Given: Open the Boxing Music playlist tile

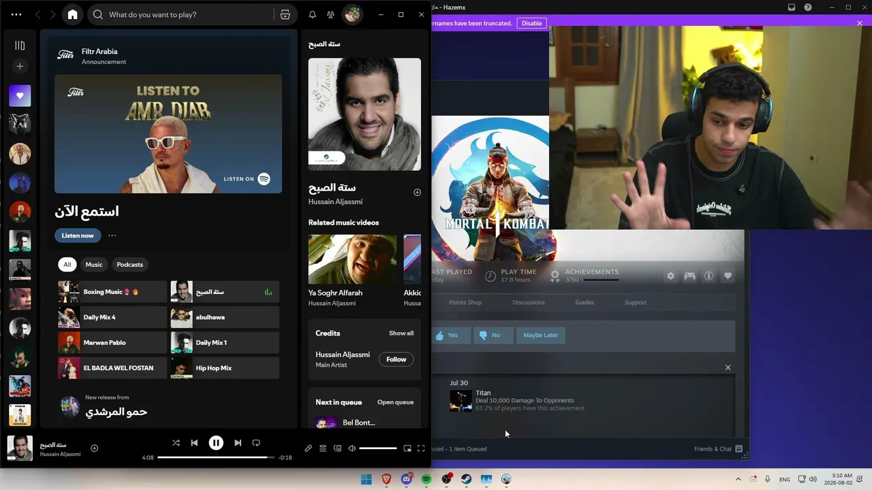Looking at the screenshot, I should [x=112, y=292].
